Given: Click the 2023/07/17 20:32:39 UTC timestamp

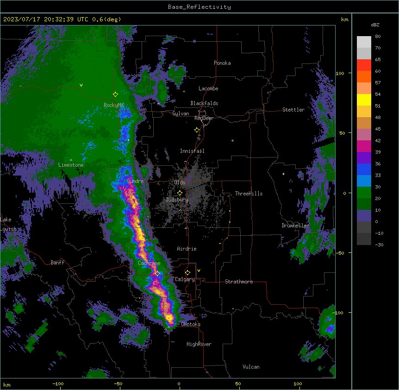Looking at the screenshot, I should [x=46, y=19].
